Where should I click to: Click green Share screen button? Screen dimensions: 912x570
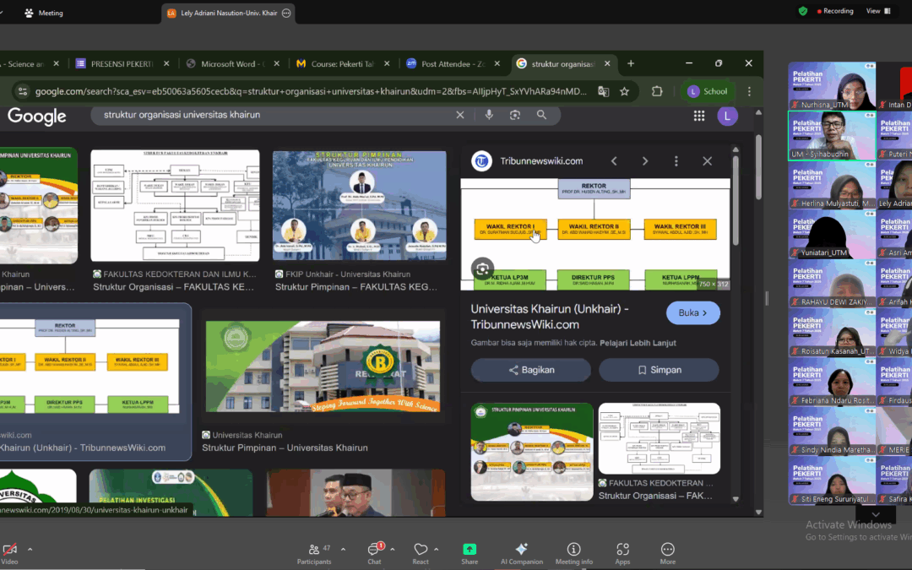(x=470, y=554)
